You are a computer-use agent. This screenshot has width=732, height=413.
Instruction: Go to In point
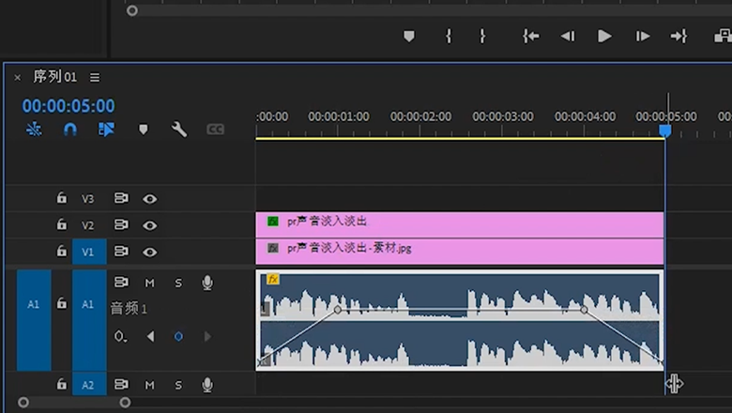click(x=531, y=36)
